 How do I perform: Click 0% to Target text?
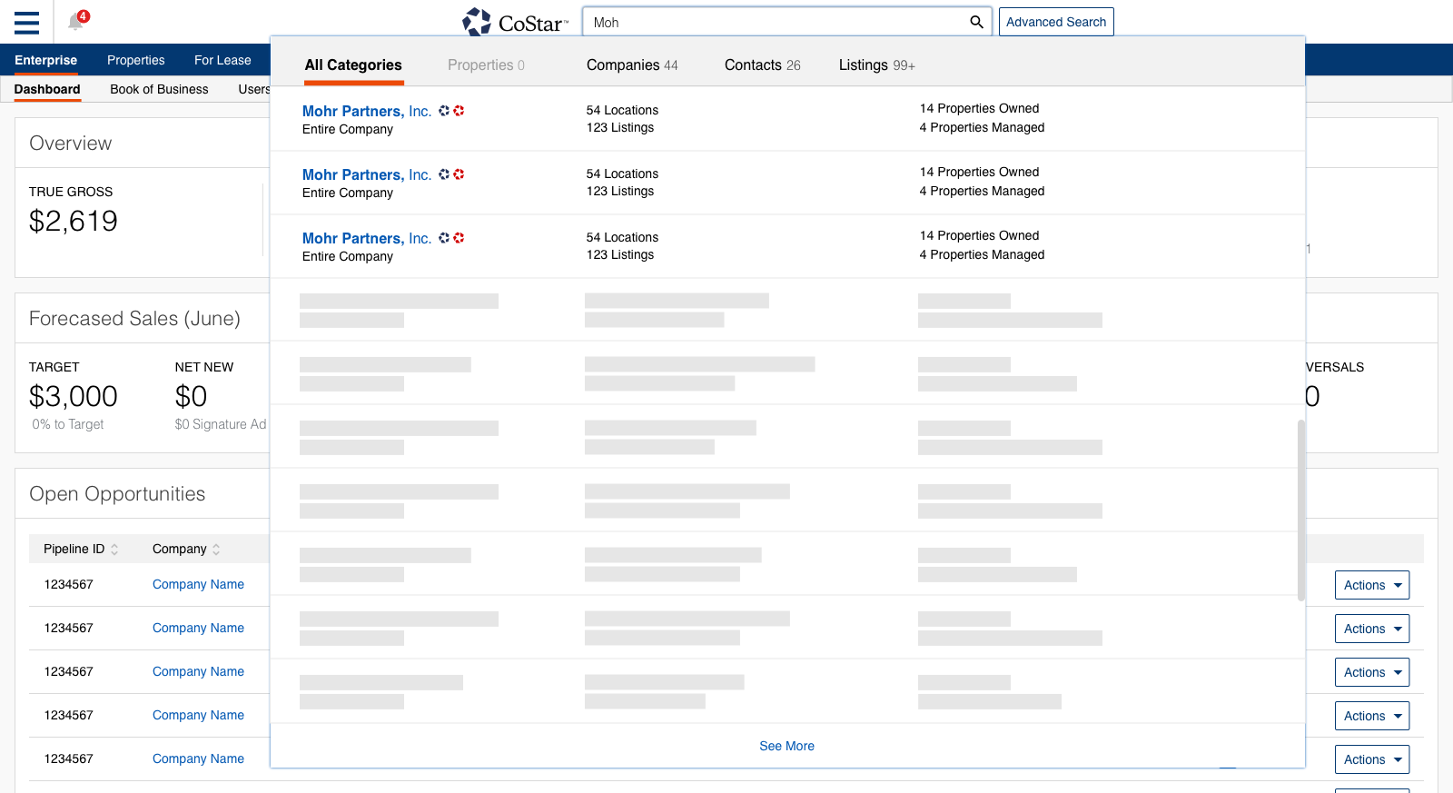[68, 424]
